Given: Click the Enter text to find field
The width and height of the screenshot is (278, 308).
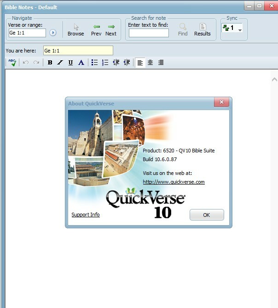Looking at the screenshot, I should pyautogui.click(x=149, y=33).
